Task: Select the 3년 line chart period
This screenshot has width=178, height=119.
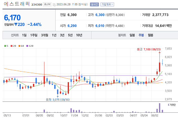Action: coord(62,35)
